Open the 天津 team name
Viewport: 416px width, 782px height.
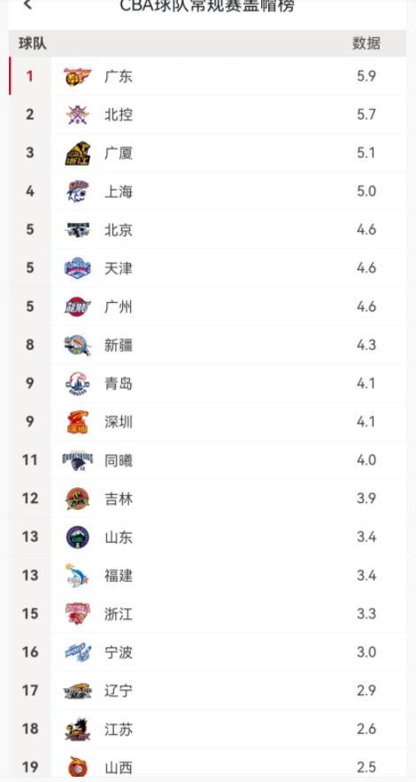(119, 269)
